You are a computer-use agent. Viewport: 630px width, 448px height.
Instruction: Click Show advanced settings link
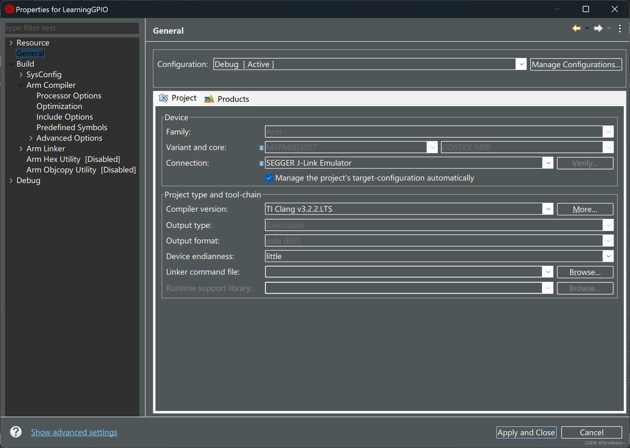pyautogui.click(x=74, y=432)
